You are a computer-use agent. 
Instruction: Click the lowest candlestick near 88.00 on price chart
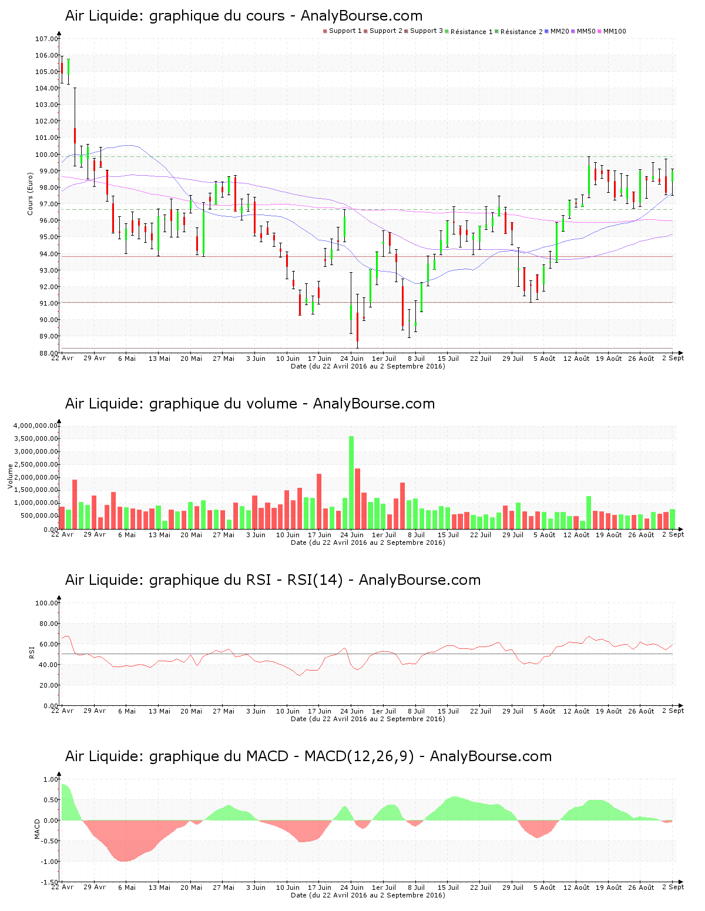tap(357, 321)
